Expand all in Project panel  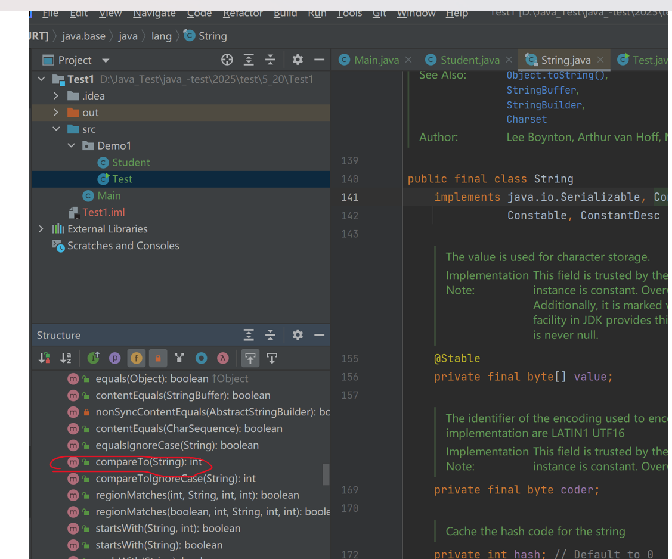pyautogui.click(x=249, y=60)
